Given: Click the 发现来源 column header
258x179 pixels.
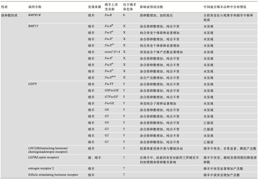Looking at the screenshot, I should click(94, 7).
